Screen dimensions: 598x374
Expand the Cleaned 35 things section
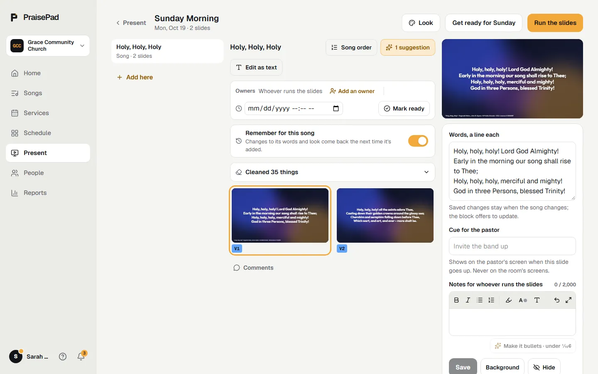333,172
